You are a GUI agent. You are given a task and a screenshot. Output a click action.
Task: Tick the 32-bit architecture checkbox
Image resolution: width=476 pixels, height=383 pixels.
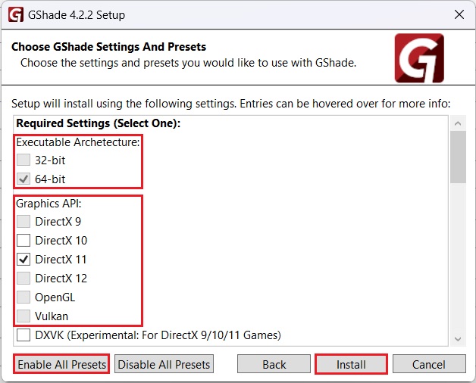pyautogui.click(x=23, y=160)
